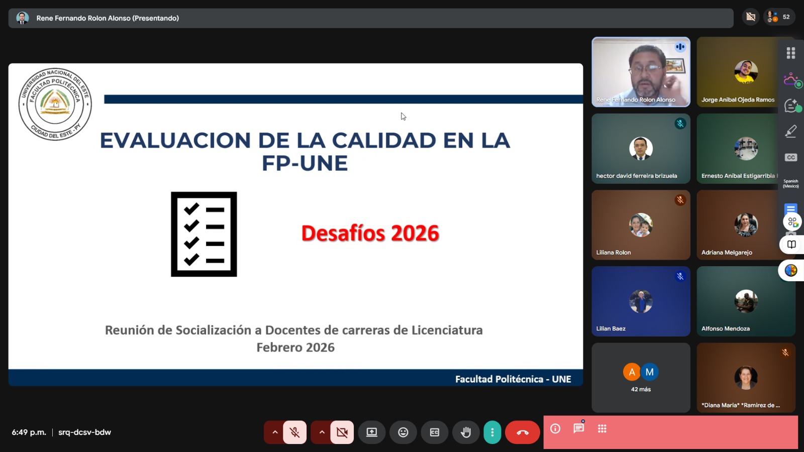804x452 pixels.
Task: Open the activities grid icon
Action: point(602,429)
